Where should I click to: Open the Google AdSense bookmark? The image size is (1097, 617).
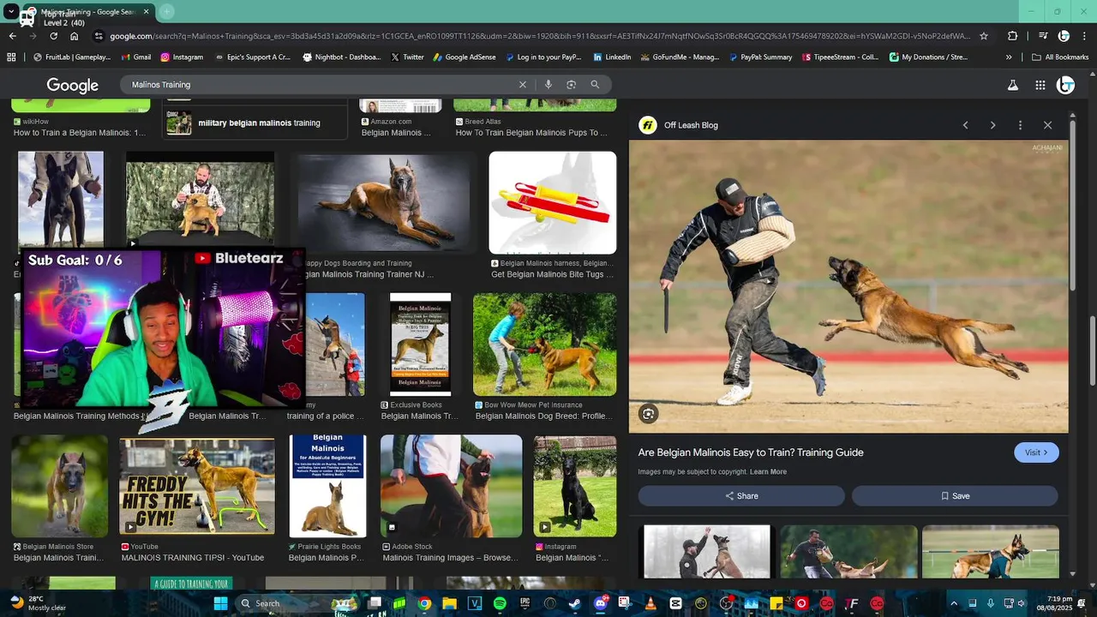pyautogui.click(x=465, y=57)
